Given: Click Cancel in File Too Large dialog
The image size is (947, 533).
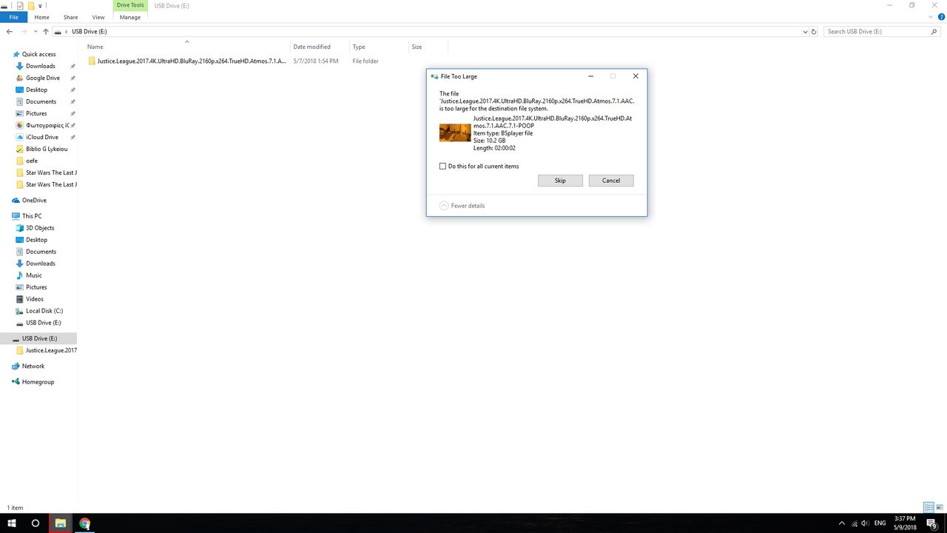Looking at the screenshot, I should 611,181.
